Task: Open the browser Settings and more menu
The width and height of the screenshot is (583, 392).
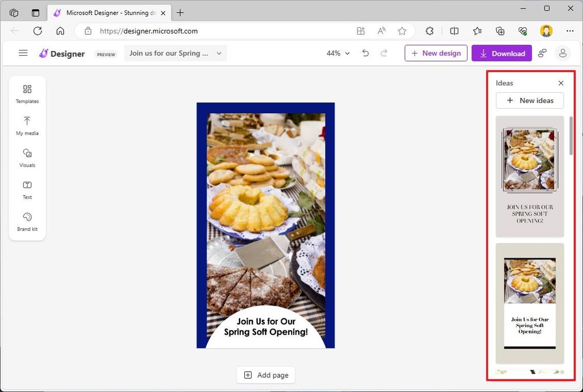Action: tap(570, 31)
